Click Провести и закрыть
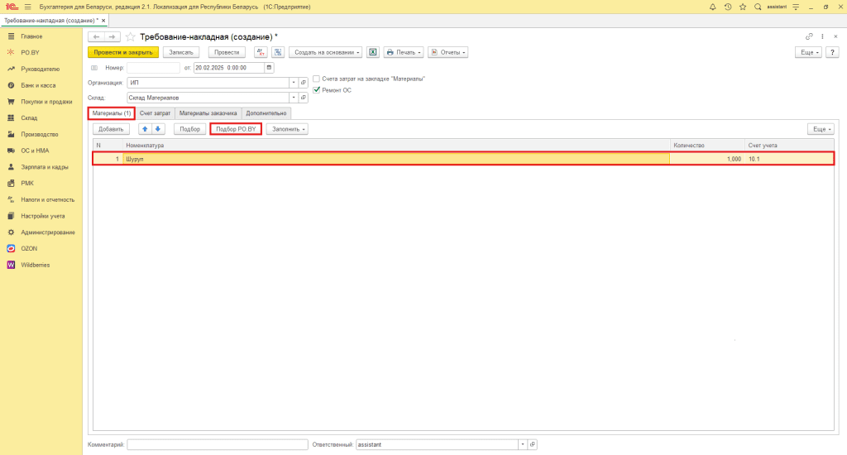847x455 pixels. click(123, 52)
